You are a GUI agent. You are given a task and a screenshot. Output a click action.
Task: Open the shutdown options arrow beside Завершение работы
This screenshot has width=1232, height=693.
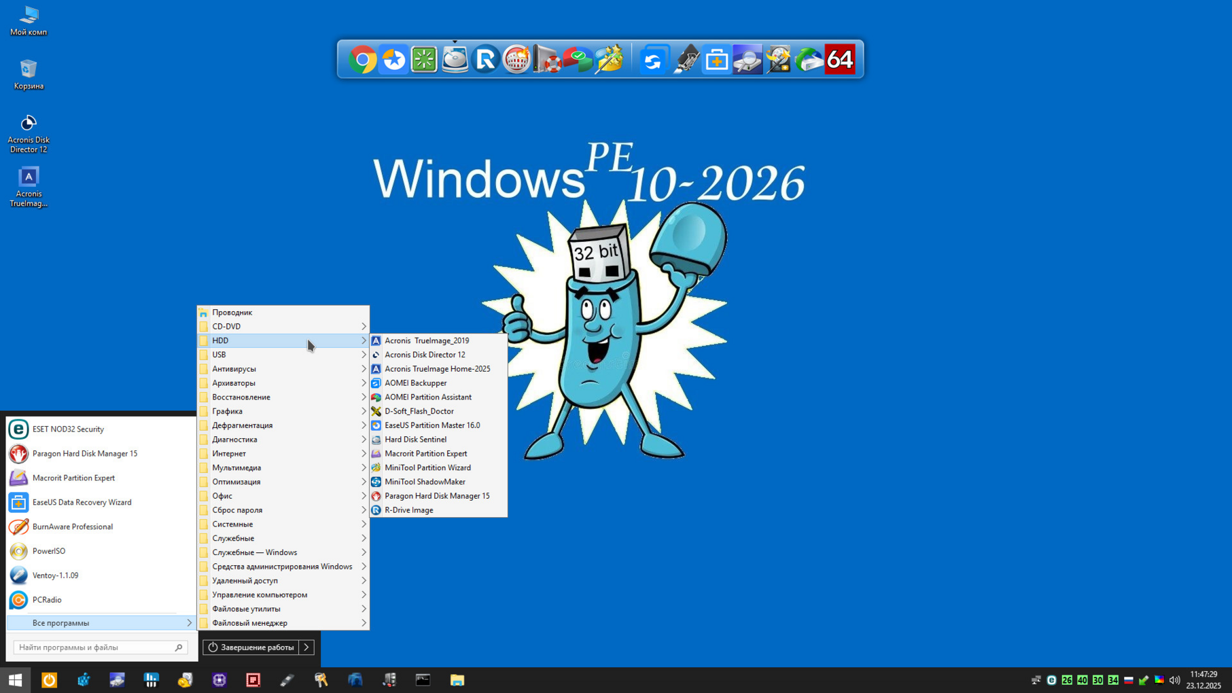306,647
